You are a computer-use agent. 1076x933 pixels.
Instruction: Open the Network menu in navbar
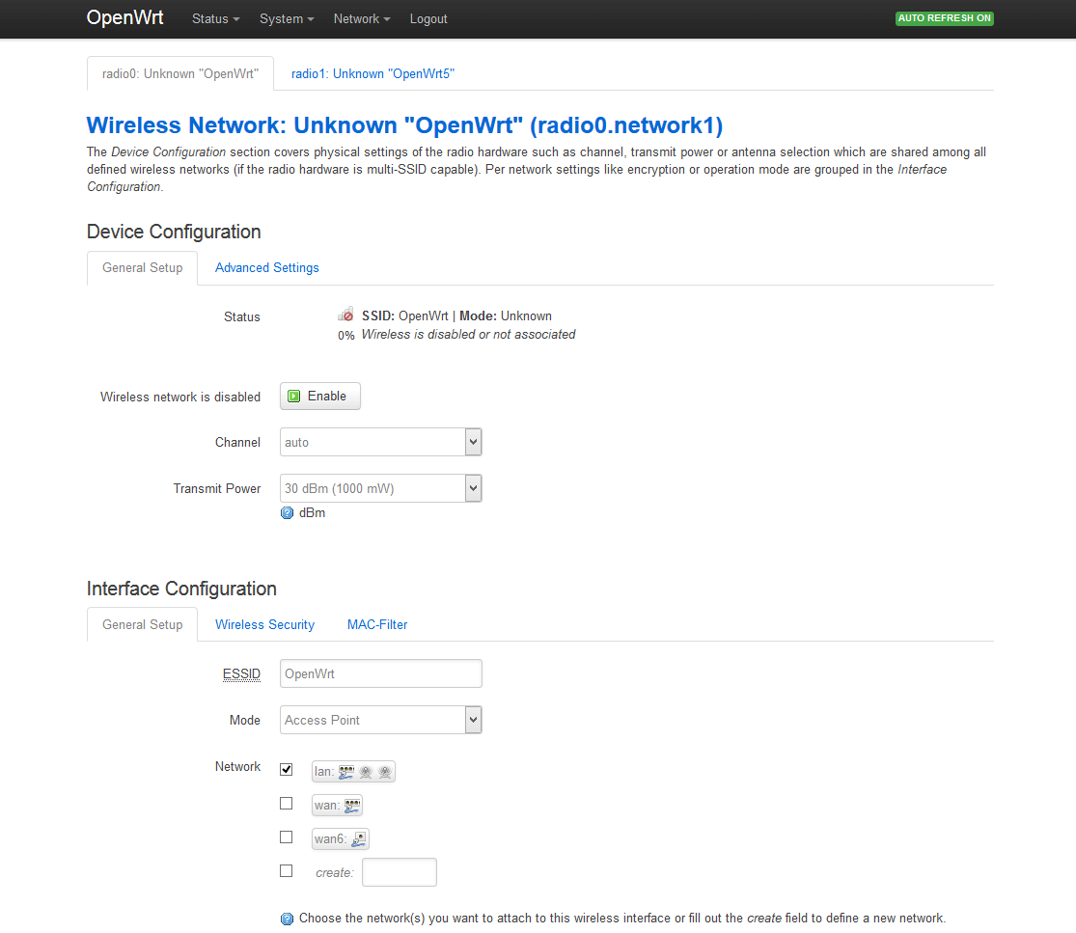point(361,19)
